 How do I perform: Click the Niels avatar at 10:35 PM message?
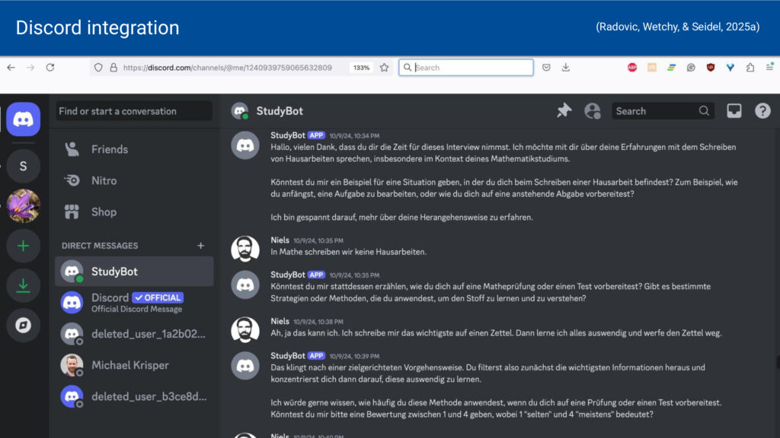point(245,249)
